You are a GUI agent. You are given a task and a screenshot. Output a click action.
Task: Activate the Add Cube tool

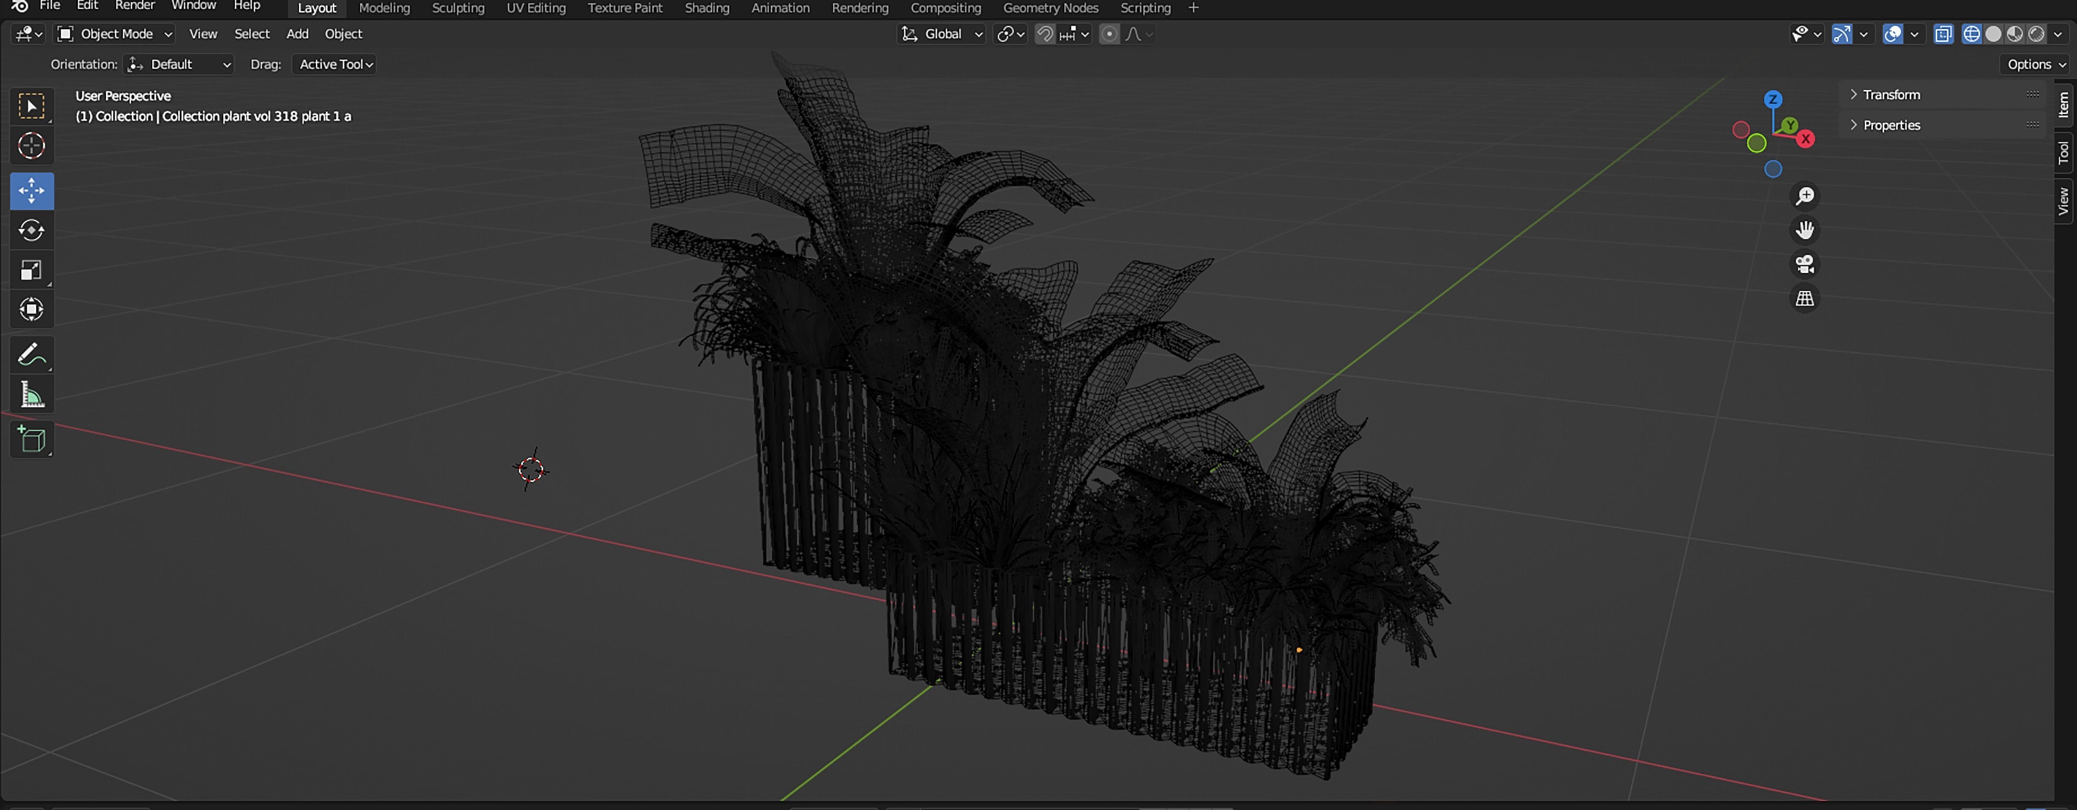pyautogui.click(x=31, y=439)
